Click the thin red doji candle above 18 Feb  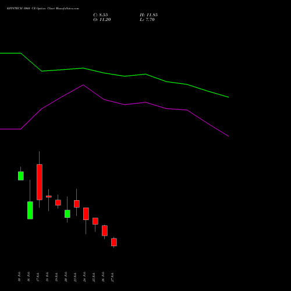click(x=49, y=197)
